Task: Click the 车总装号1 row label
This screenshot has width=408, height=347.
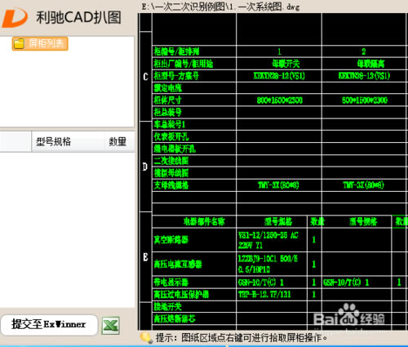Action: [x=170, y=124]
